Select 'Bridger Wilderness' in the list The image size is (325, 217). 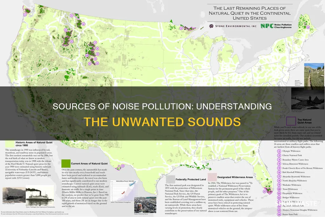click(291, 198)
